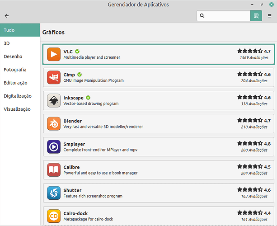This screenshot has height=226, width=277.
Task: Click "204 Avaliações" review count
Action: [x=254, y=174]
